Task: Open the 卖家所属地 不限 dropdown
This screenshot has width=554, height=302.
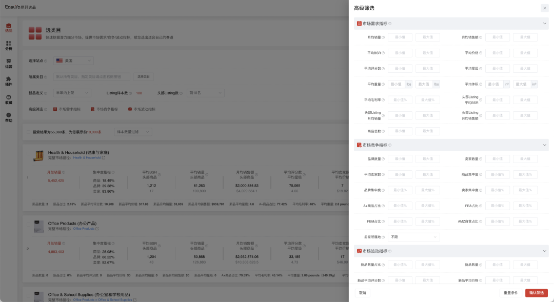Action: [414, 237]
